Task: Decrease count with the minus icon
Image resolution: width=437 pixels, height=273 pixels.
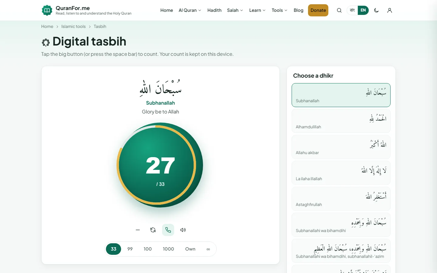Action: click(x=138, y=230)
